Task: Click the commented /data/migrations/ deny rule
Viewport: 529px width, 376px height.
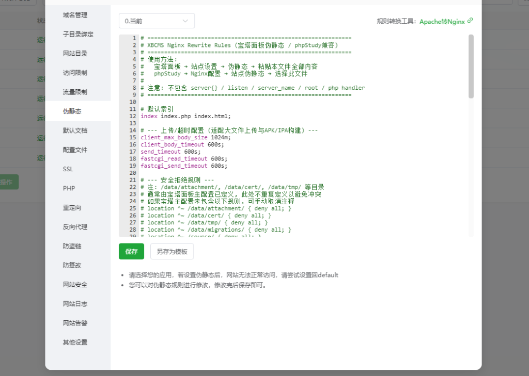Action: (x=216, y=230)
